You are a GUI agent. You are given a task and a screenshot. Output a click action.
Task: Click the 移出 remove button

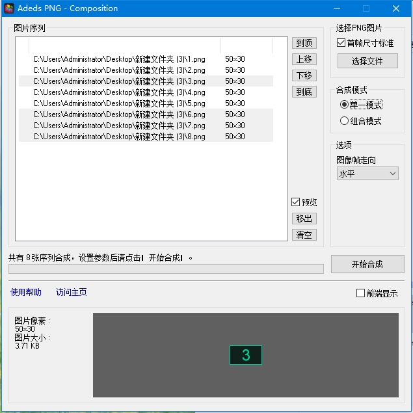(304, 219)
